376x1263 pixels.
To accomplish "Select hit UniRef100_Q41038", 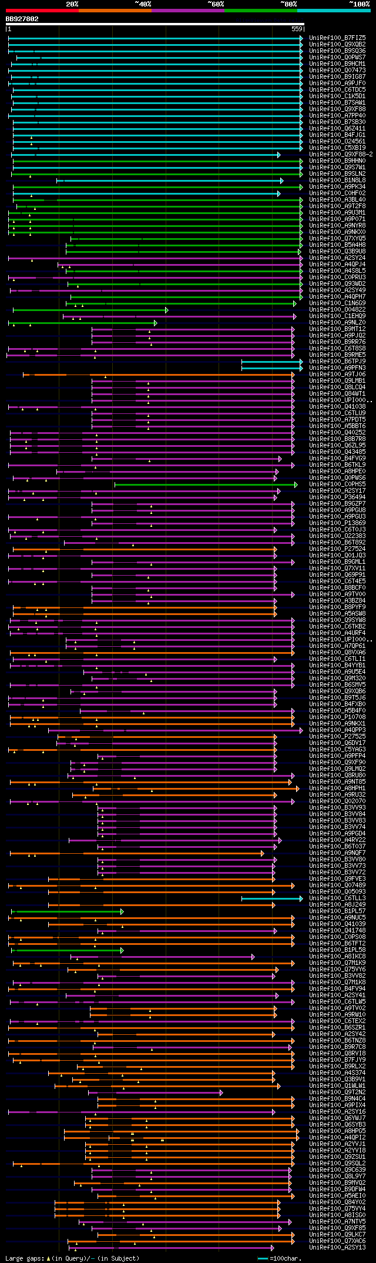I will [337, 406].
